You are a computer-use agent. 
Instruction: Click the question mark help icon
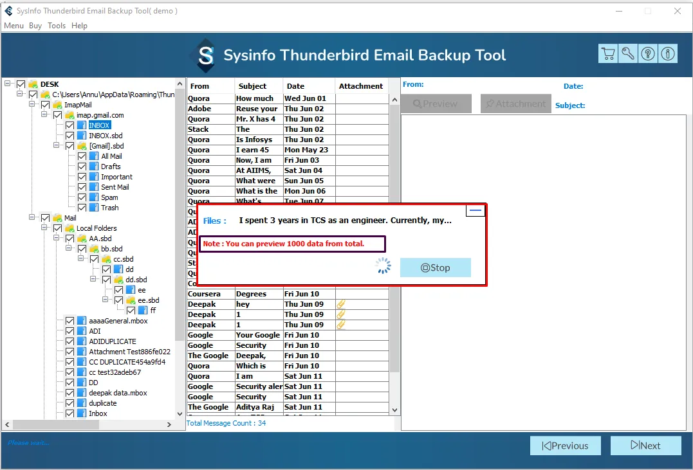pyautogui.click(x=648, y=54)
